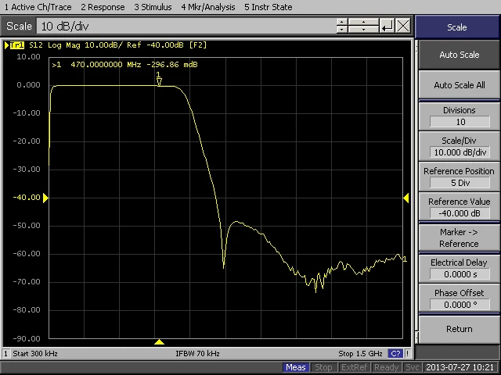Image resolution: width=501 pixels, height=375 pixels.
Task: Click the right reference level marker arrow
Action: click(x=406, y=198)
